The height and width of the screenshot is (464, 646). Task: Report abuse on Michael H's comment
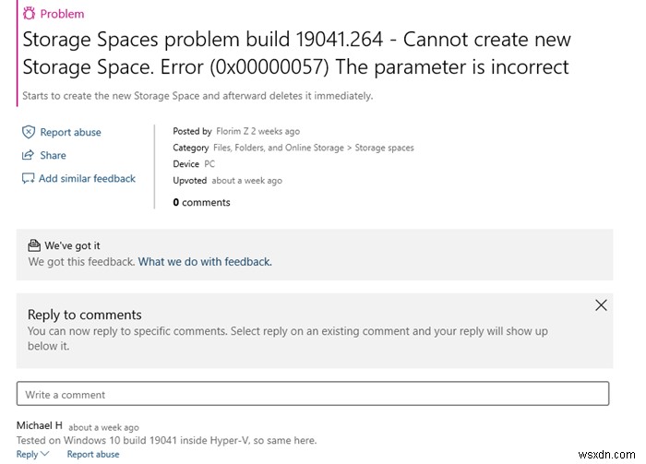pos(93,454)
